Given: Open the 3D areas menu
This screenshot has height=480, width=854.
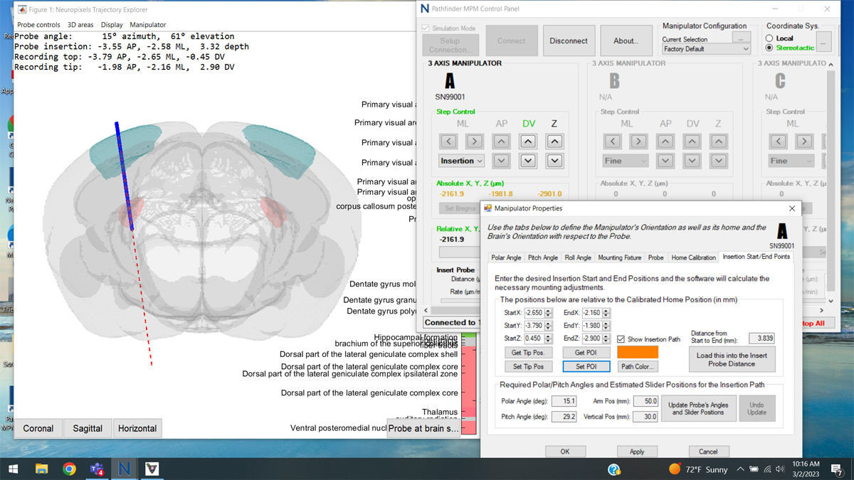Looking at the screenshot, I should click(x=80, y=25).
